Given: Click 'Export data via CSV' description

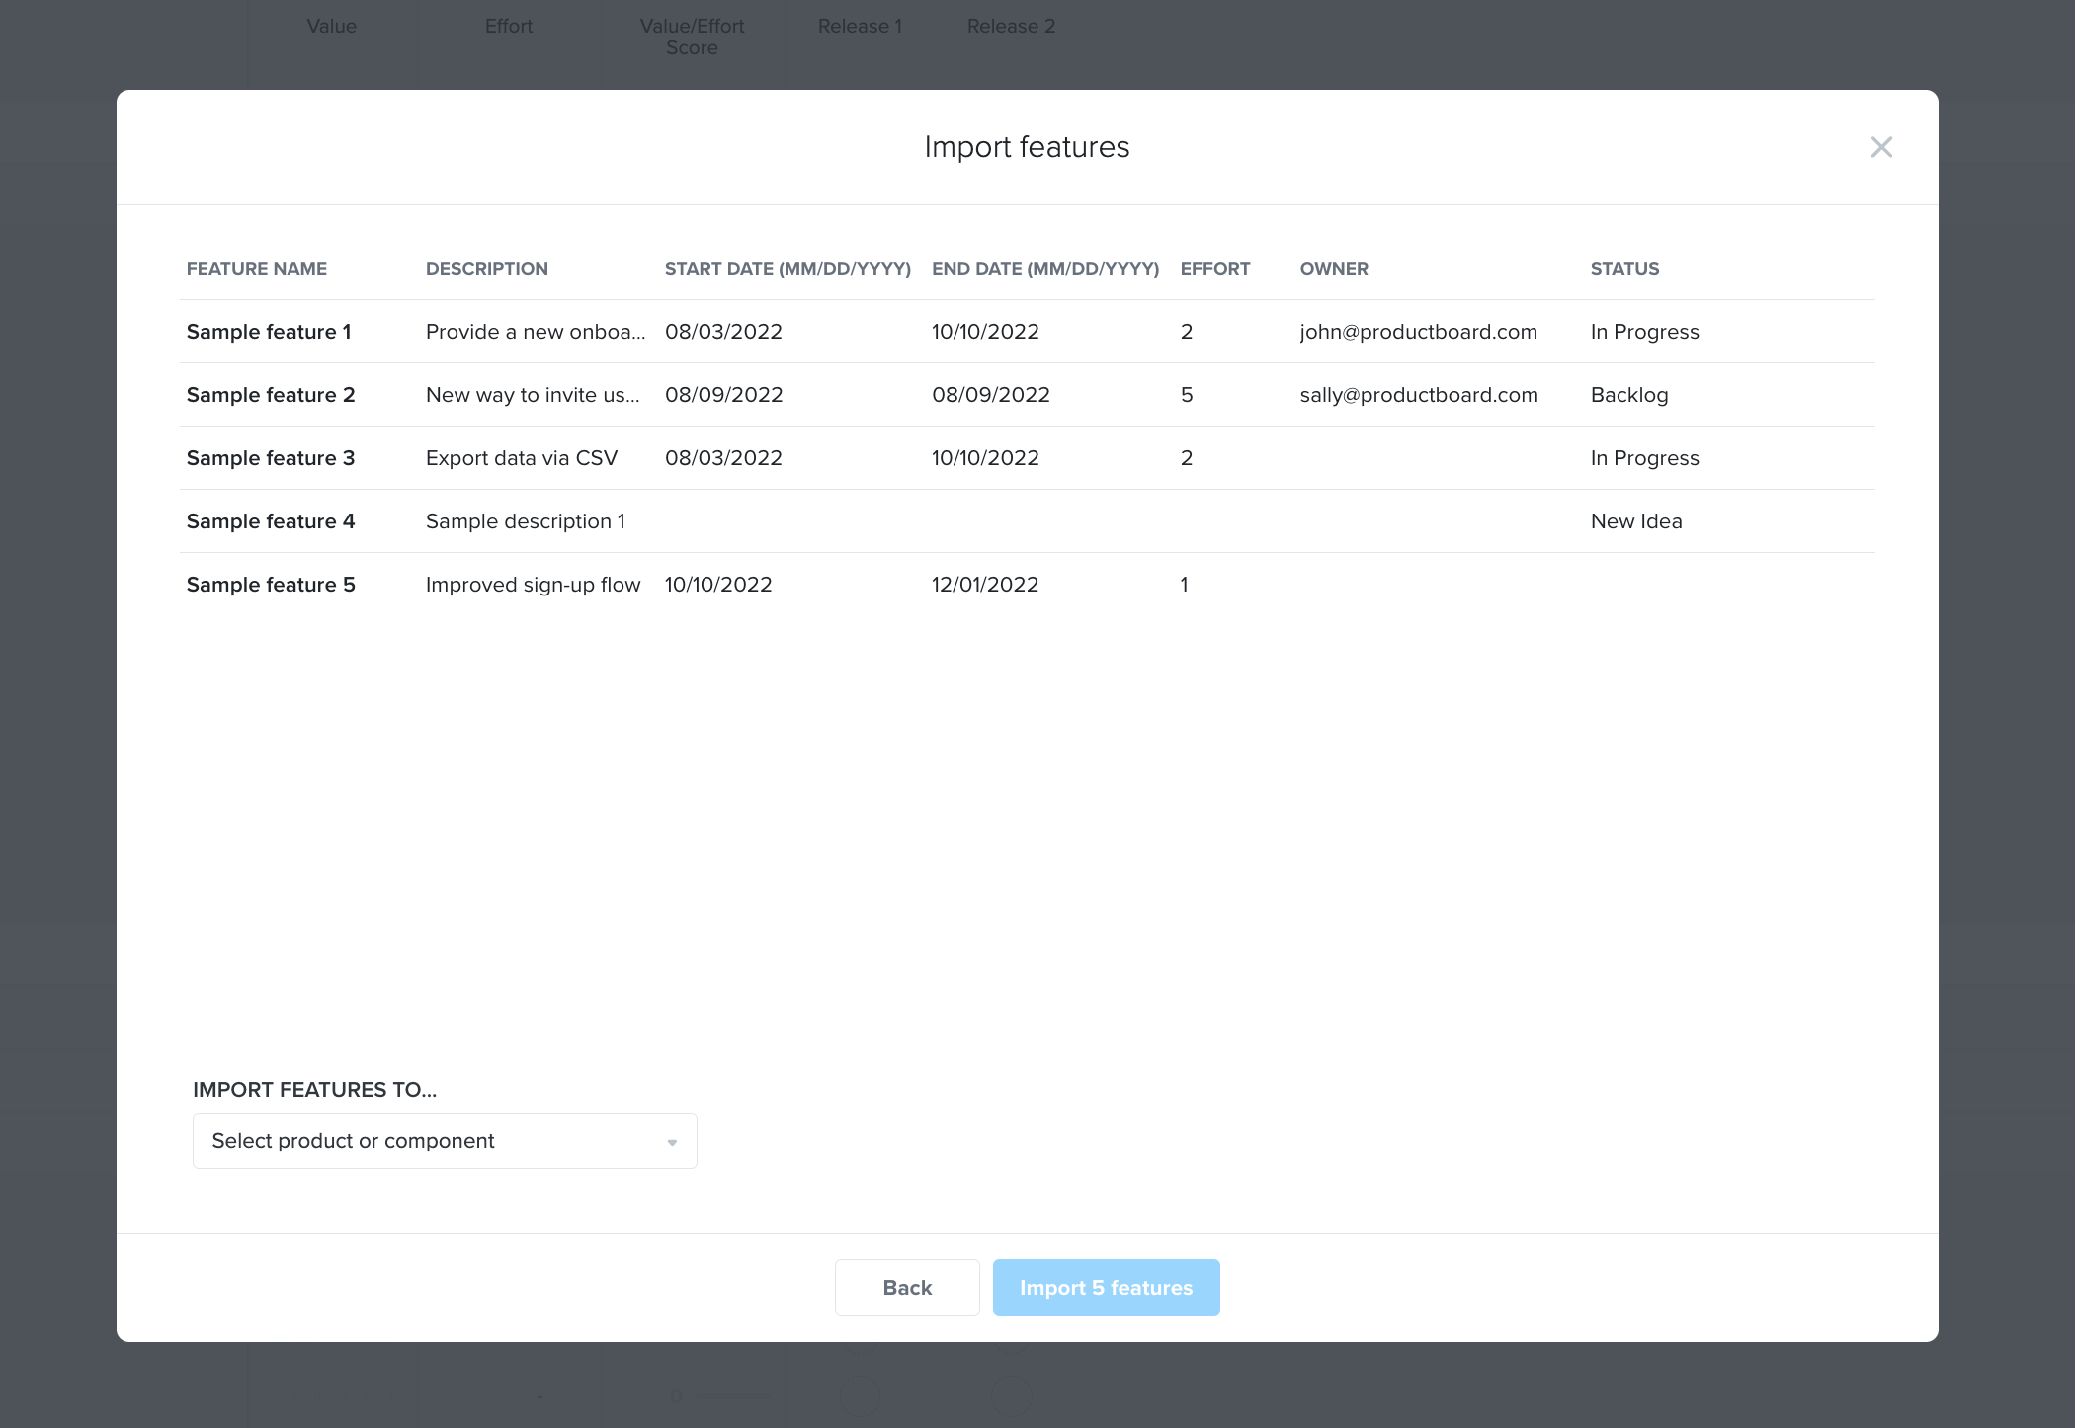Looking at the screenshot, I should (x=522, y=458).
